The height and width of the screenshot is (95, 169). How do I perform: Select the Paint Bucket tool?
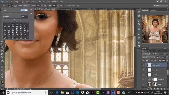point(2,51)
